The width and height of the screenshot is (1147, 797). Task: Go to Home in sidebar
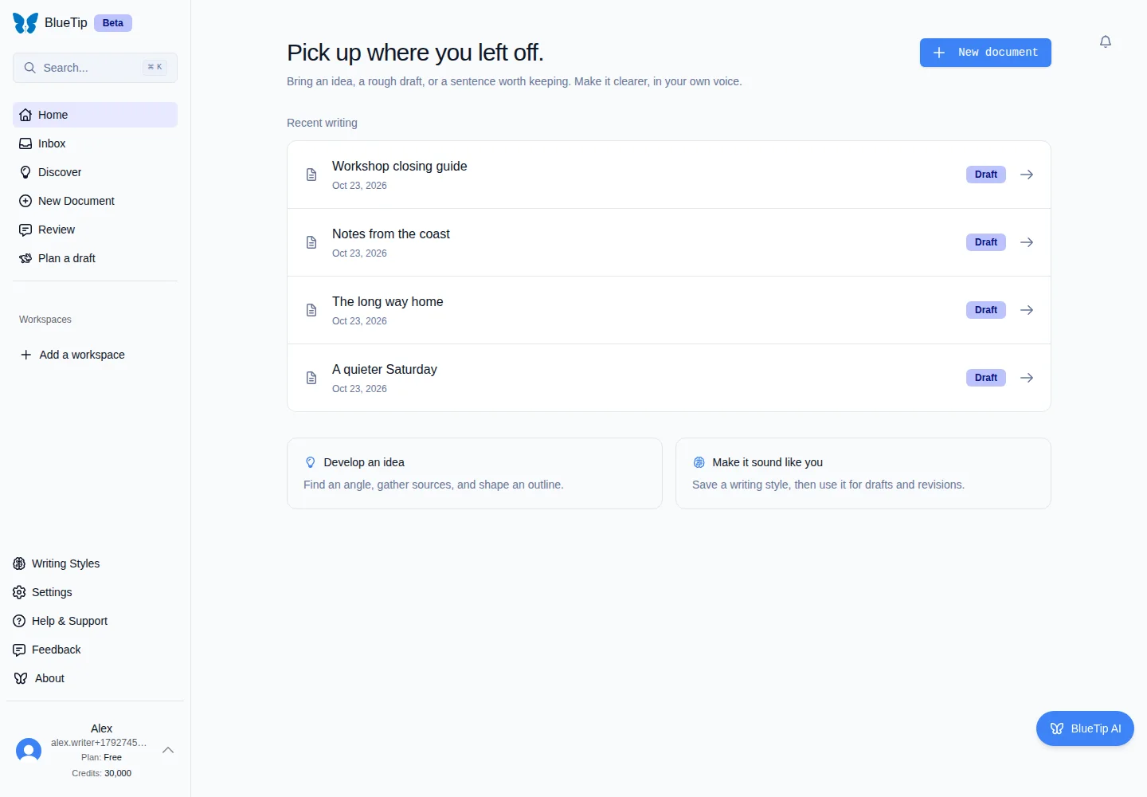pos(95,115)
